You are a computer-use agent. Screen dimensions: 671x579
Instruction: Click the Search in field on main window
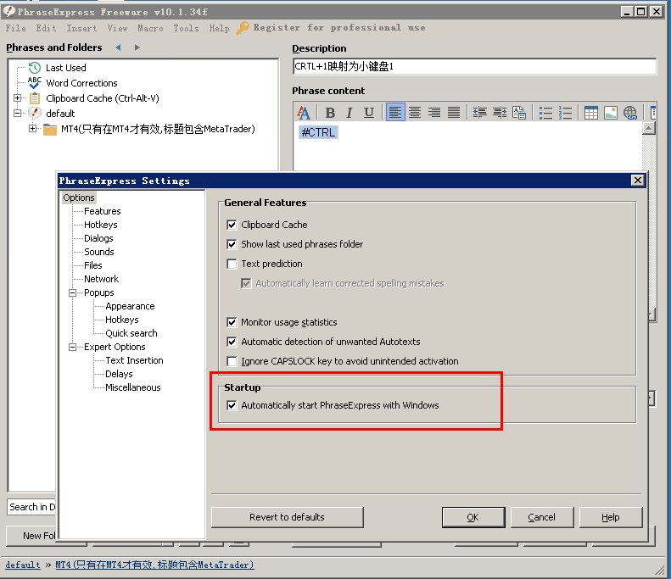31,507
